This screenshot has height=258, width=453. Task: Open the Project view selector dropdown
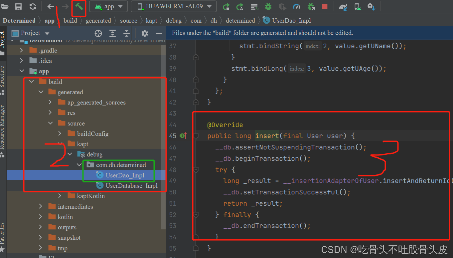(31, 33)
